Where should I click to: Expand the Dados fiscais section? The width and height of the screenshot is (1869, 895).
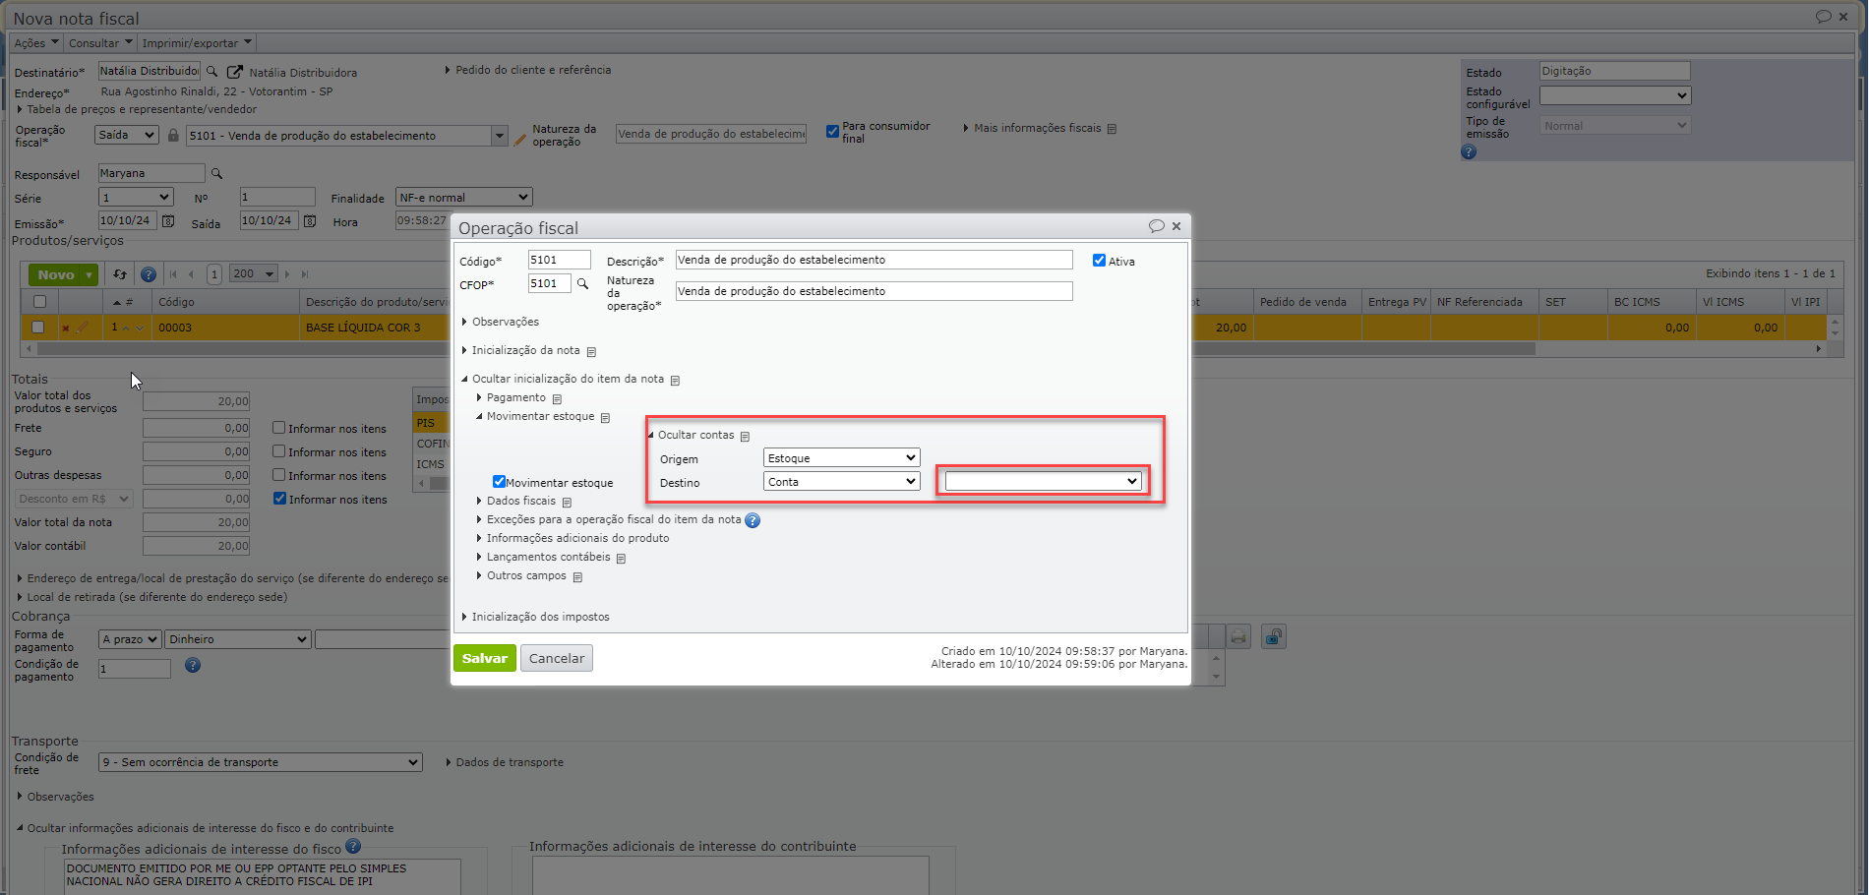pyautogui.click(x=516, y=502)
